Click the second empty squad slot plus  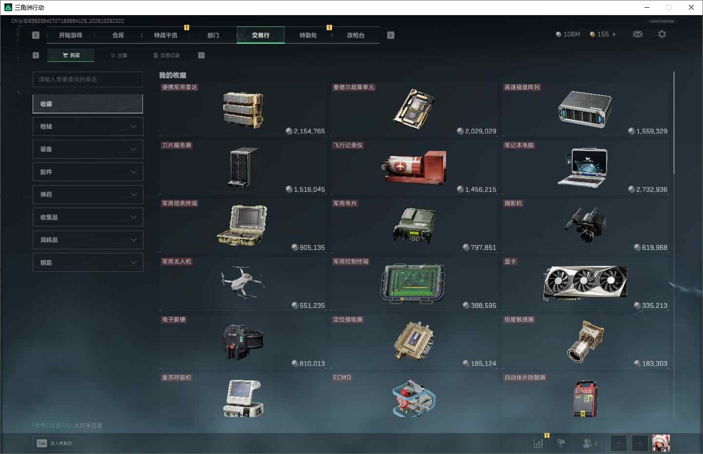coord(640,443)
